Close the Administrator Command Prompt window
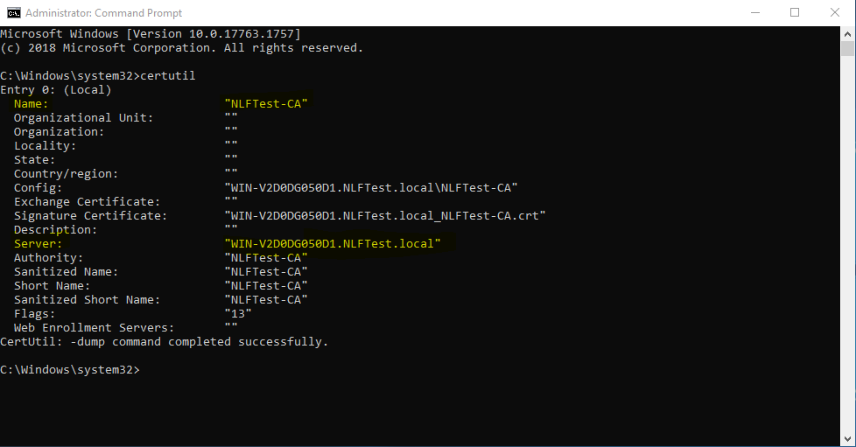Screen dimensions: 856x447 tap(835, 12)
